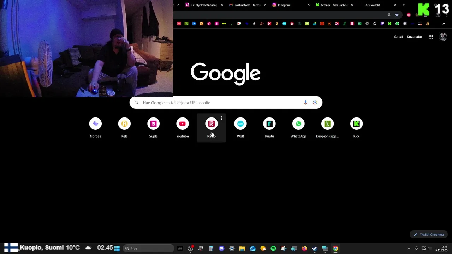Open the pink S Supla bookmark
The height and width of the screenshot is (254, 452).
coord(216,24)
